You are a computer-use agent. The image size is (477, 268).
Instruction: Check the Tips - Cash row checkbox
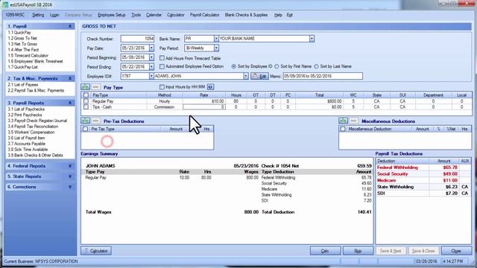pyautogui.click(x=86, y=107)
